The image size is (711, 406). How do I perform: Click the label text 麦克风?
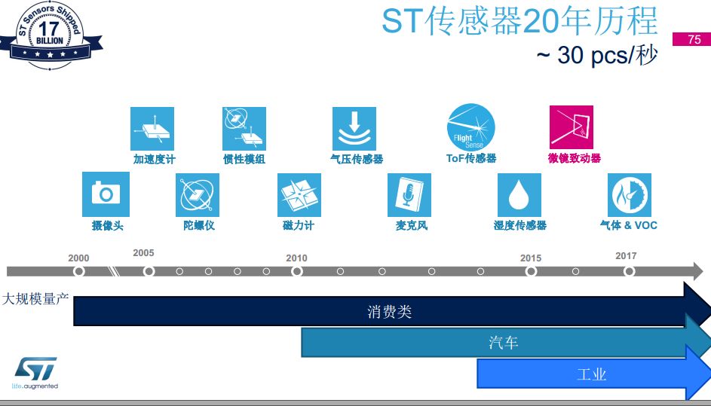pos(411,225)
